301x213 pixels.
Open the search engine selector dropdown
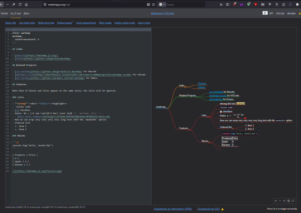point(162,4)
